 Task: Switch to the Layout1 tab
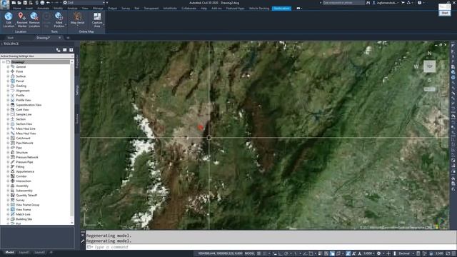pos(24,252)
